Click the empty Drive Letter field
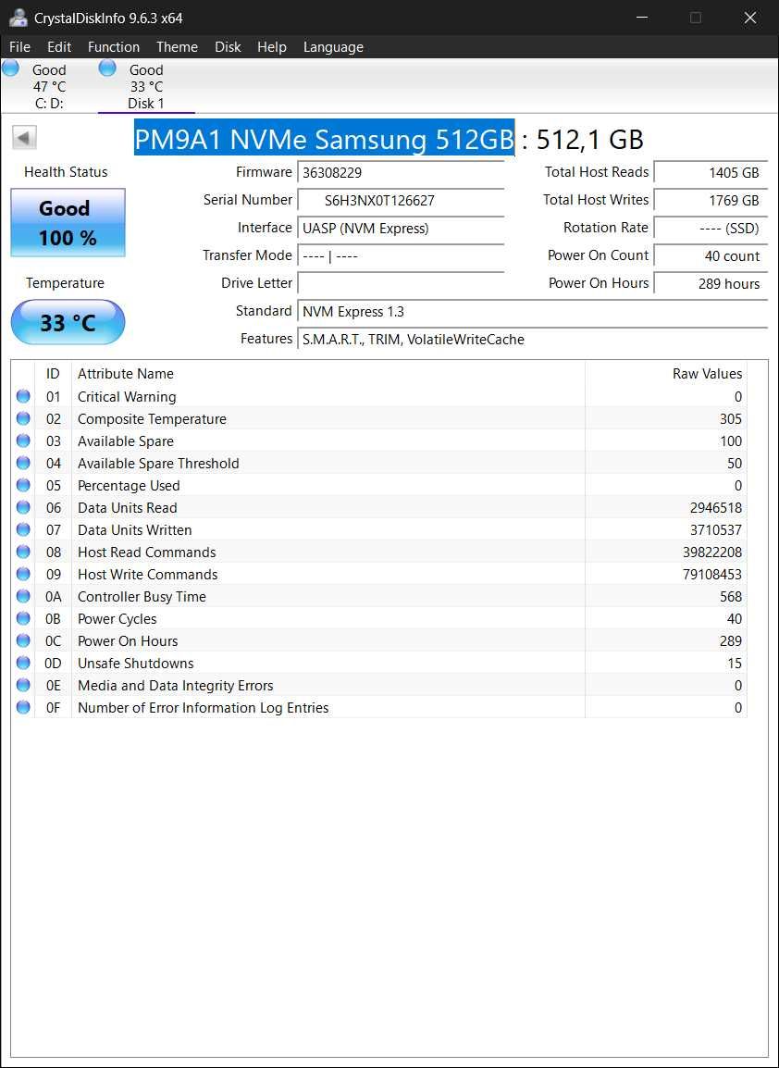Viewport: 779px width, 1068px height. [402, 284]
